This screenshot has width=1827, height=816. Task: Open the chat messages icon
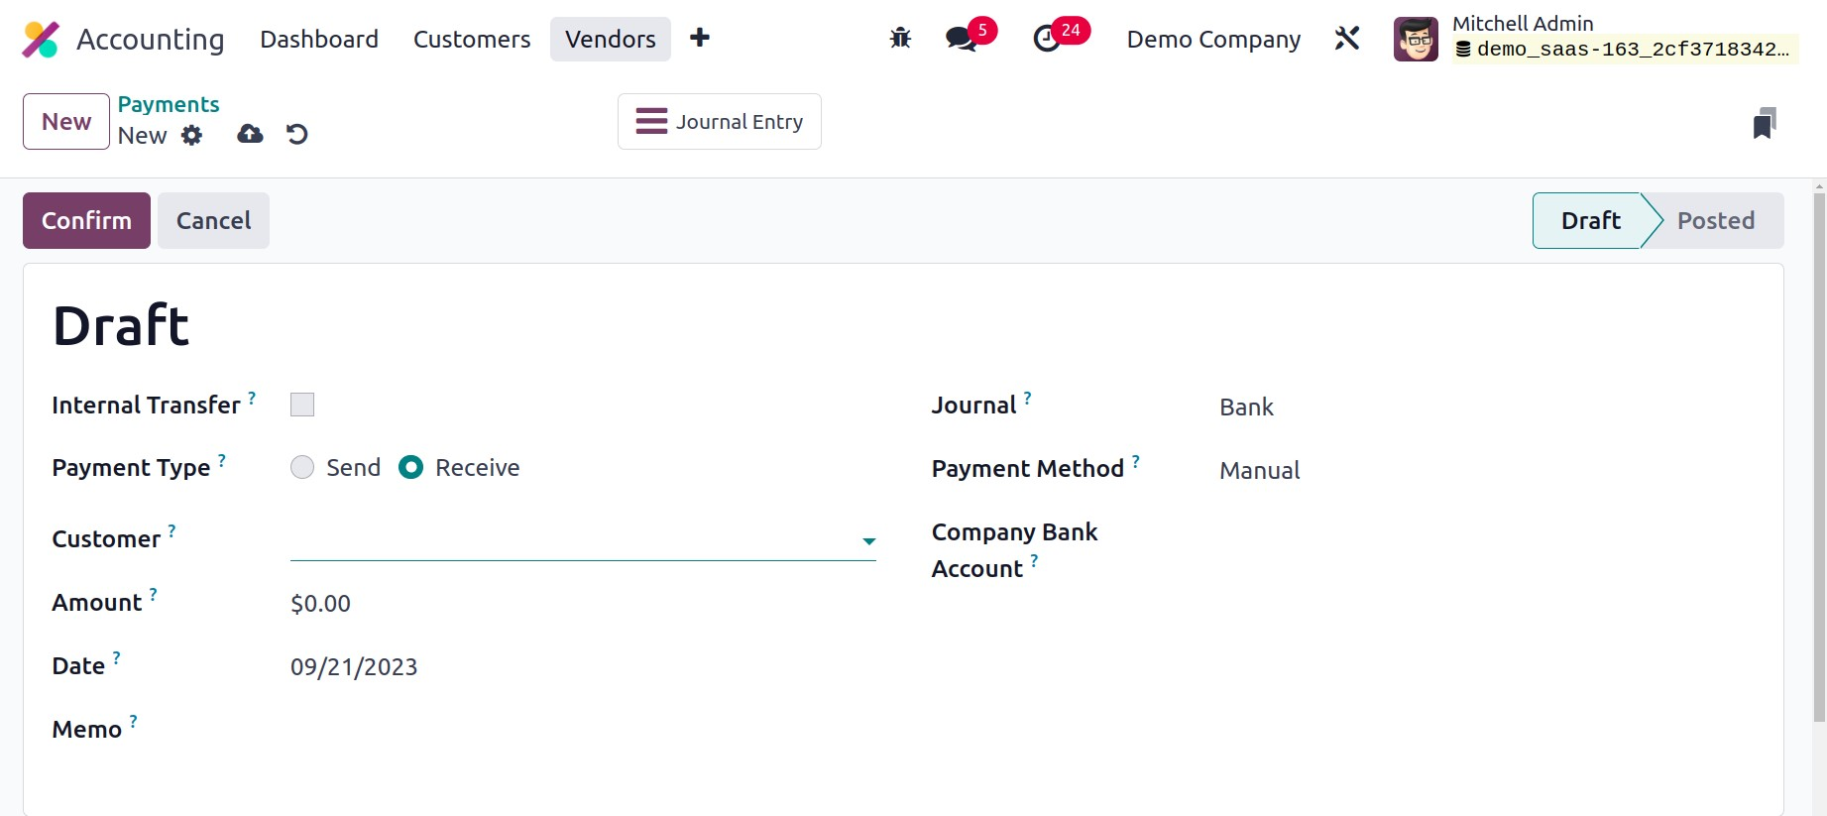pos(960,39)
